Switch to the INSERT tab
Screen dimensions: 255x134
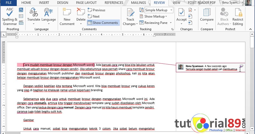[44, 3]
